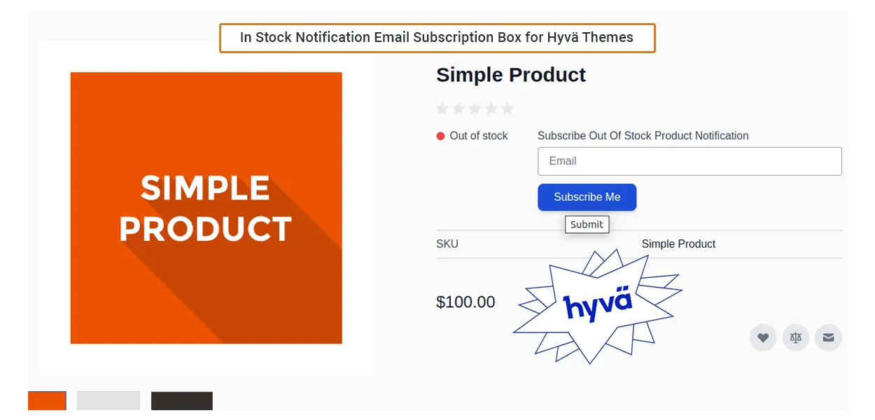Click the compare scales icon
Viewport: 875px width, 420px height.
(x=795, y=338)
